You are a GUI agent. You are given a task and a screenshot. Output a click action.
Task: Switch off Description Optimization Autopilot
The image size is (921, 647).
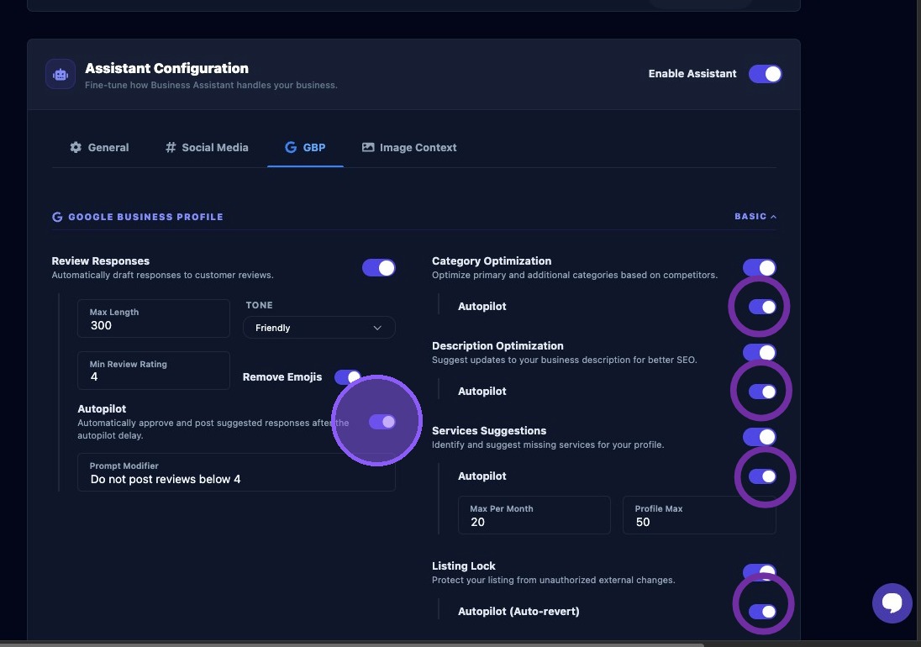[x=762, y=392]
